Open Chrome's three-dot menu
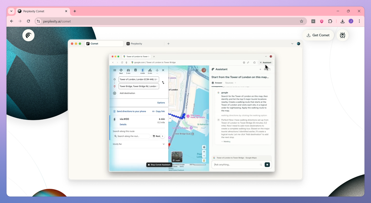The height and width of the screenshot is (203, 371). click(359, 21)
